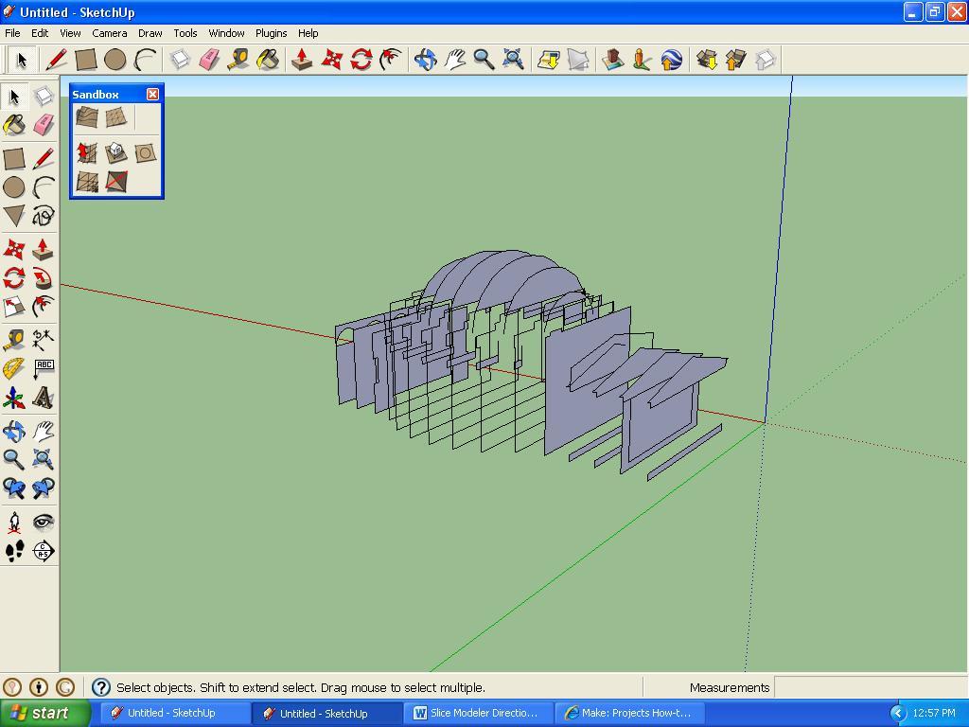Click the Measurements input box
Viewport: 969px width, 727px height.
(x=870, y=687)
